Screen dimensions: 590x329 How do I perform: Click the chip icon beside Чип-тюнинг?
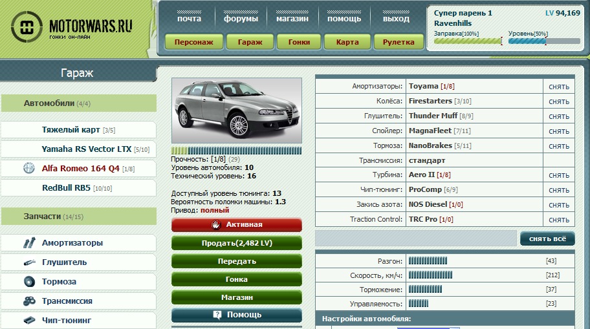29,320
